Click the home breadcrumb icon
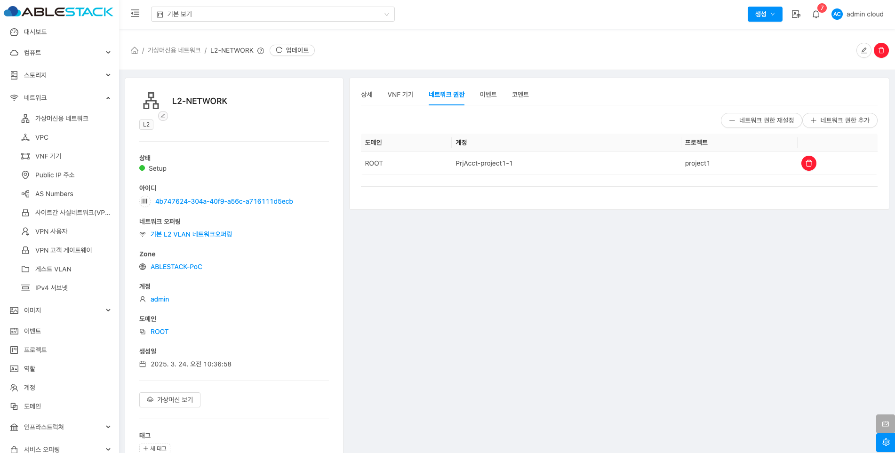This screenshot has width=895, height=453. pos(135,50)
